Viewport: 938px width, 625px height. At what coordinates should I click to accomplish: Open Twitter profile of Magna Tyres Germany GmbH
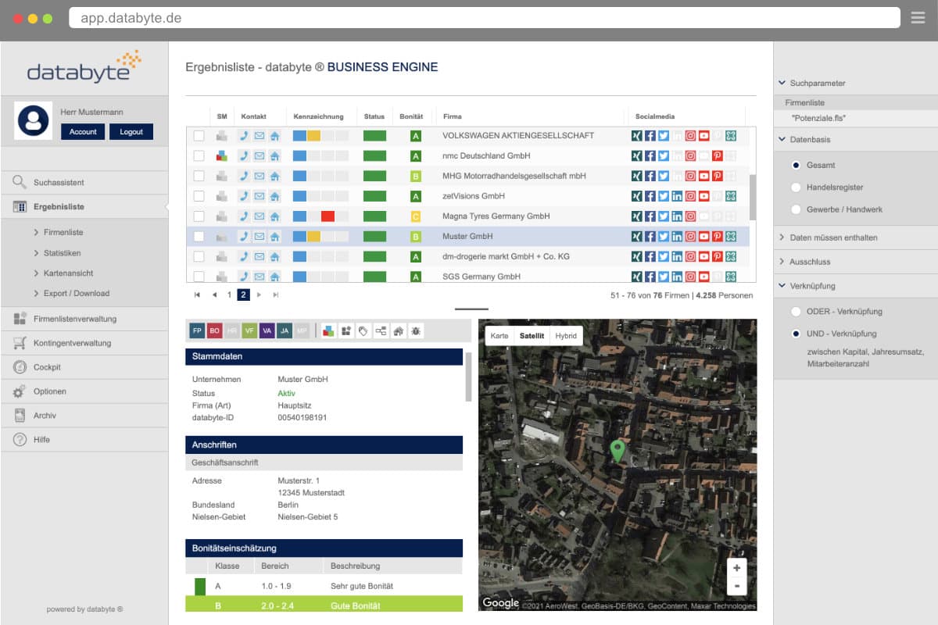click(664, 216)
